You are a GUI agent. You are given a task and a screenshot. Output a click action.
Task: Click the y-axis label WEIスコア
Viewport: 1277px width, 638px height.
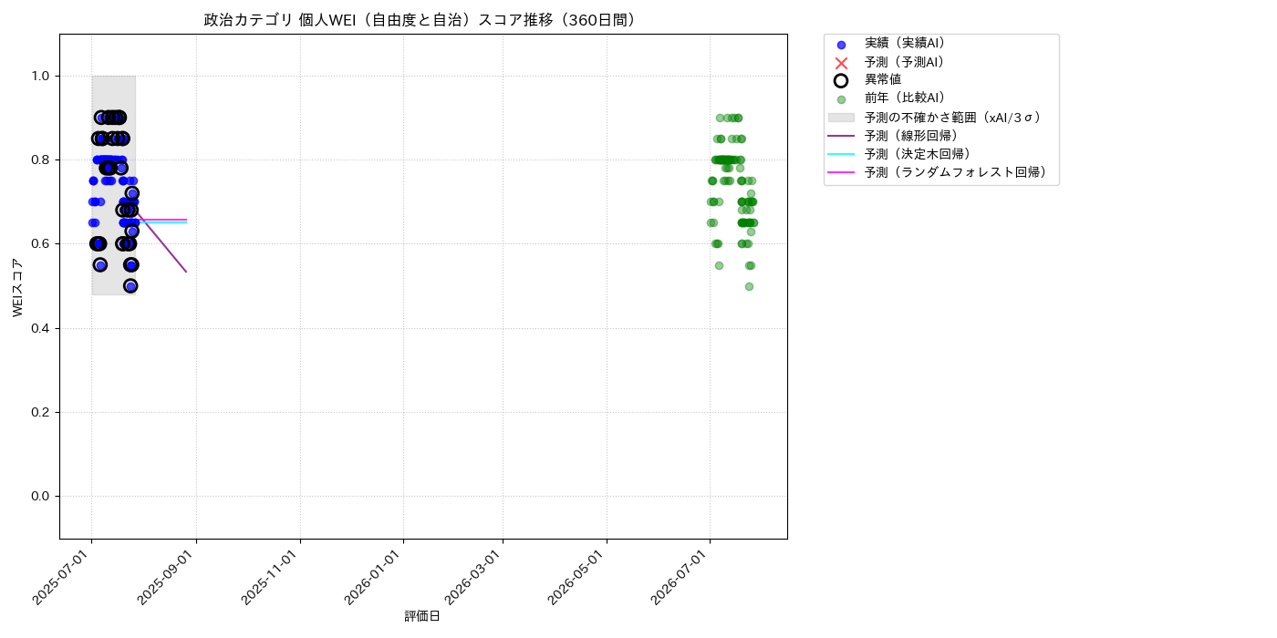(x=18, y=287)
